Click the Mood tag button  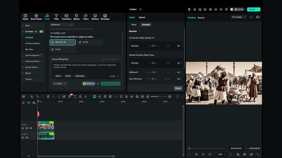click(68, 76)
